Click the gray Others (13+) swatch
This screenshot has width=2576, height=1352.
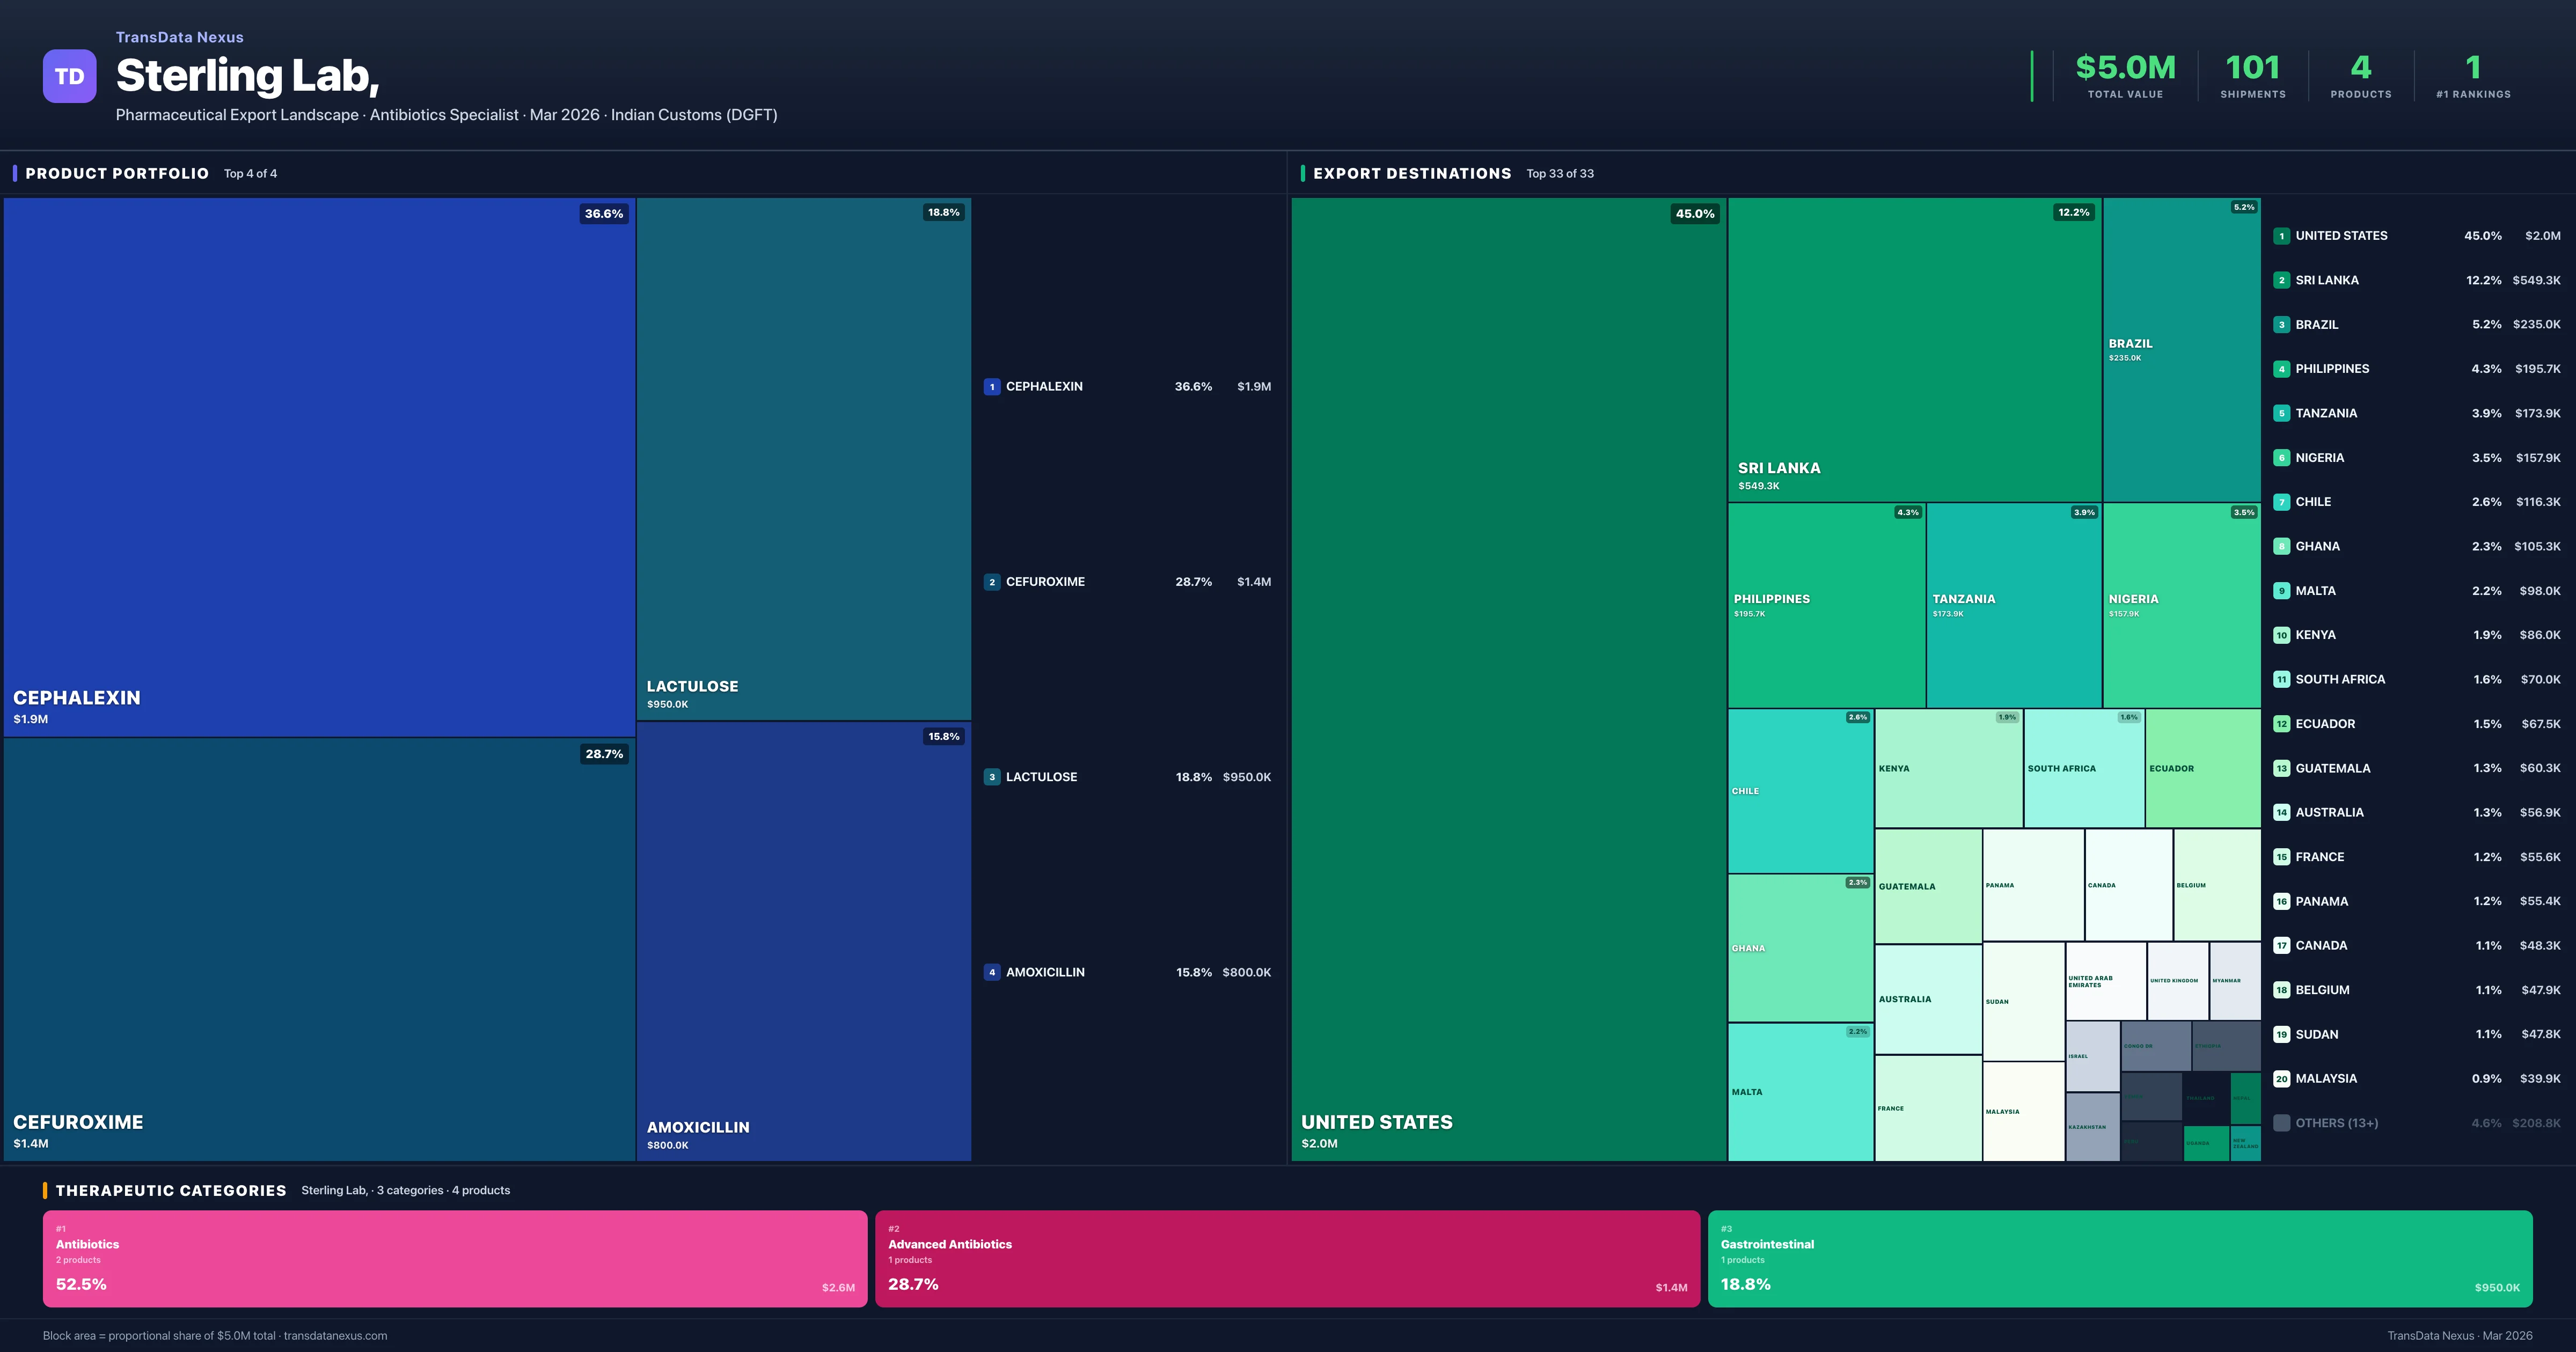[2281, 1123]
